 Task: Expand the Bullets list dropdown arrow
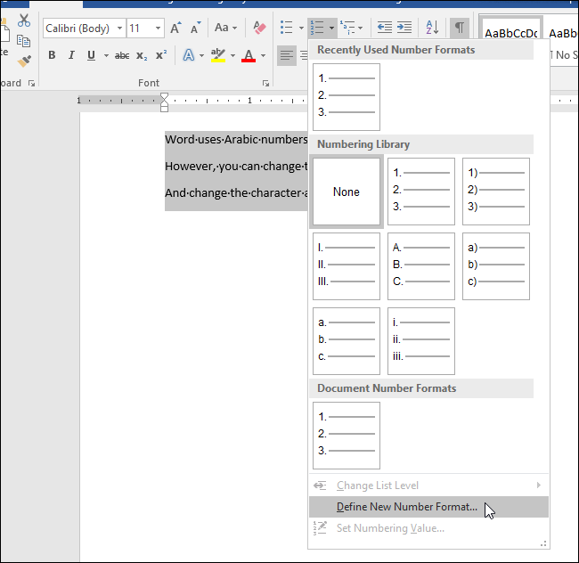point(300,29)
